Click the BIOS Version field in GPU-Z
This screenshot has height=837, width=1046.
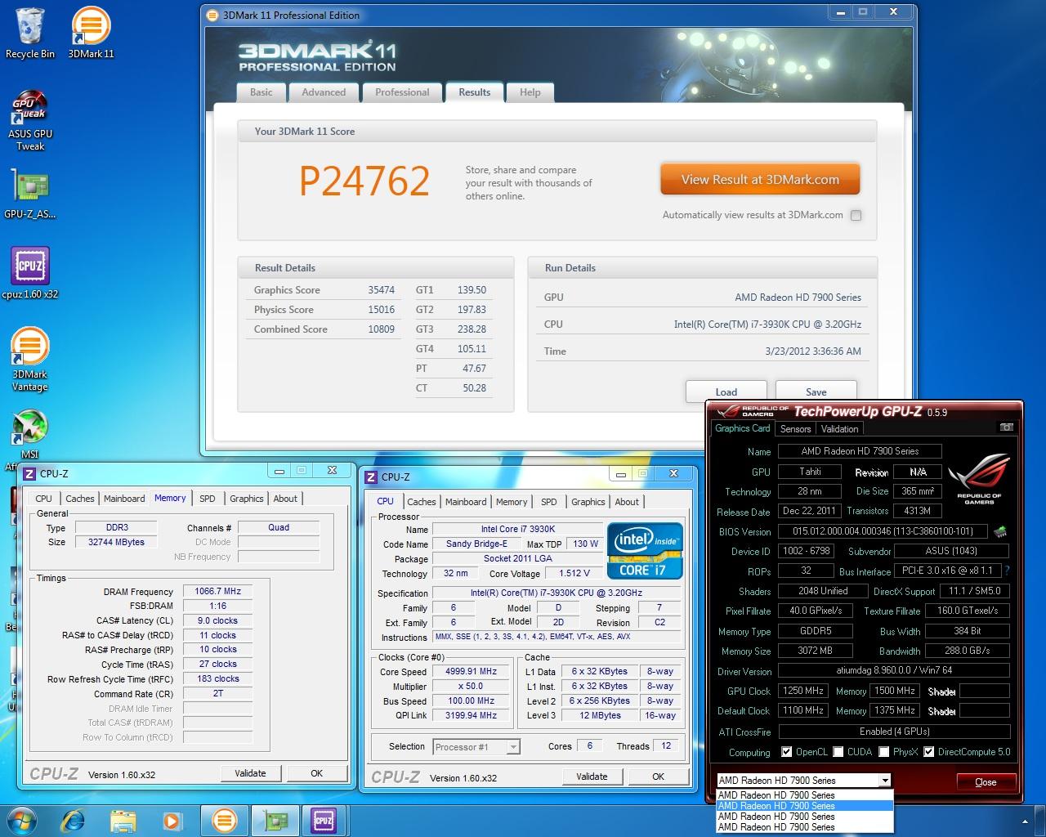pos(883,531)
